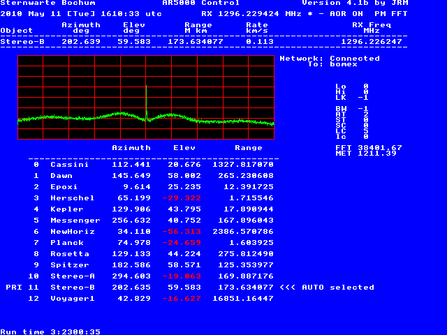Screen dimensions: 447x335
Task: Click the Kepler object name
Action: click(67, 209)
